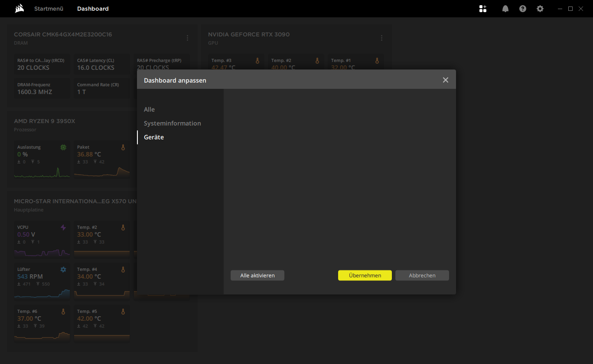
Task: Click the DRAM-Frequenz tile
Action: 42,88
